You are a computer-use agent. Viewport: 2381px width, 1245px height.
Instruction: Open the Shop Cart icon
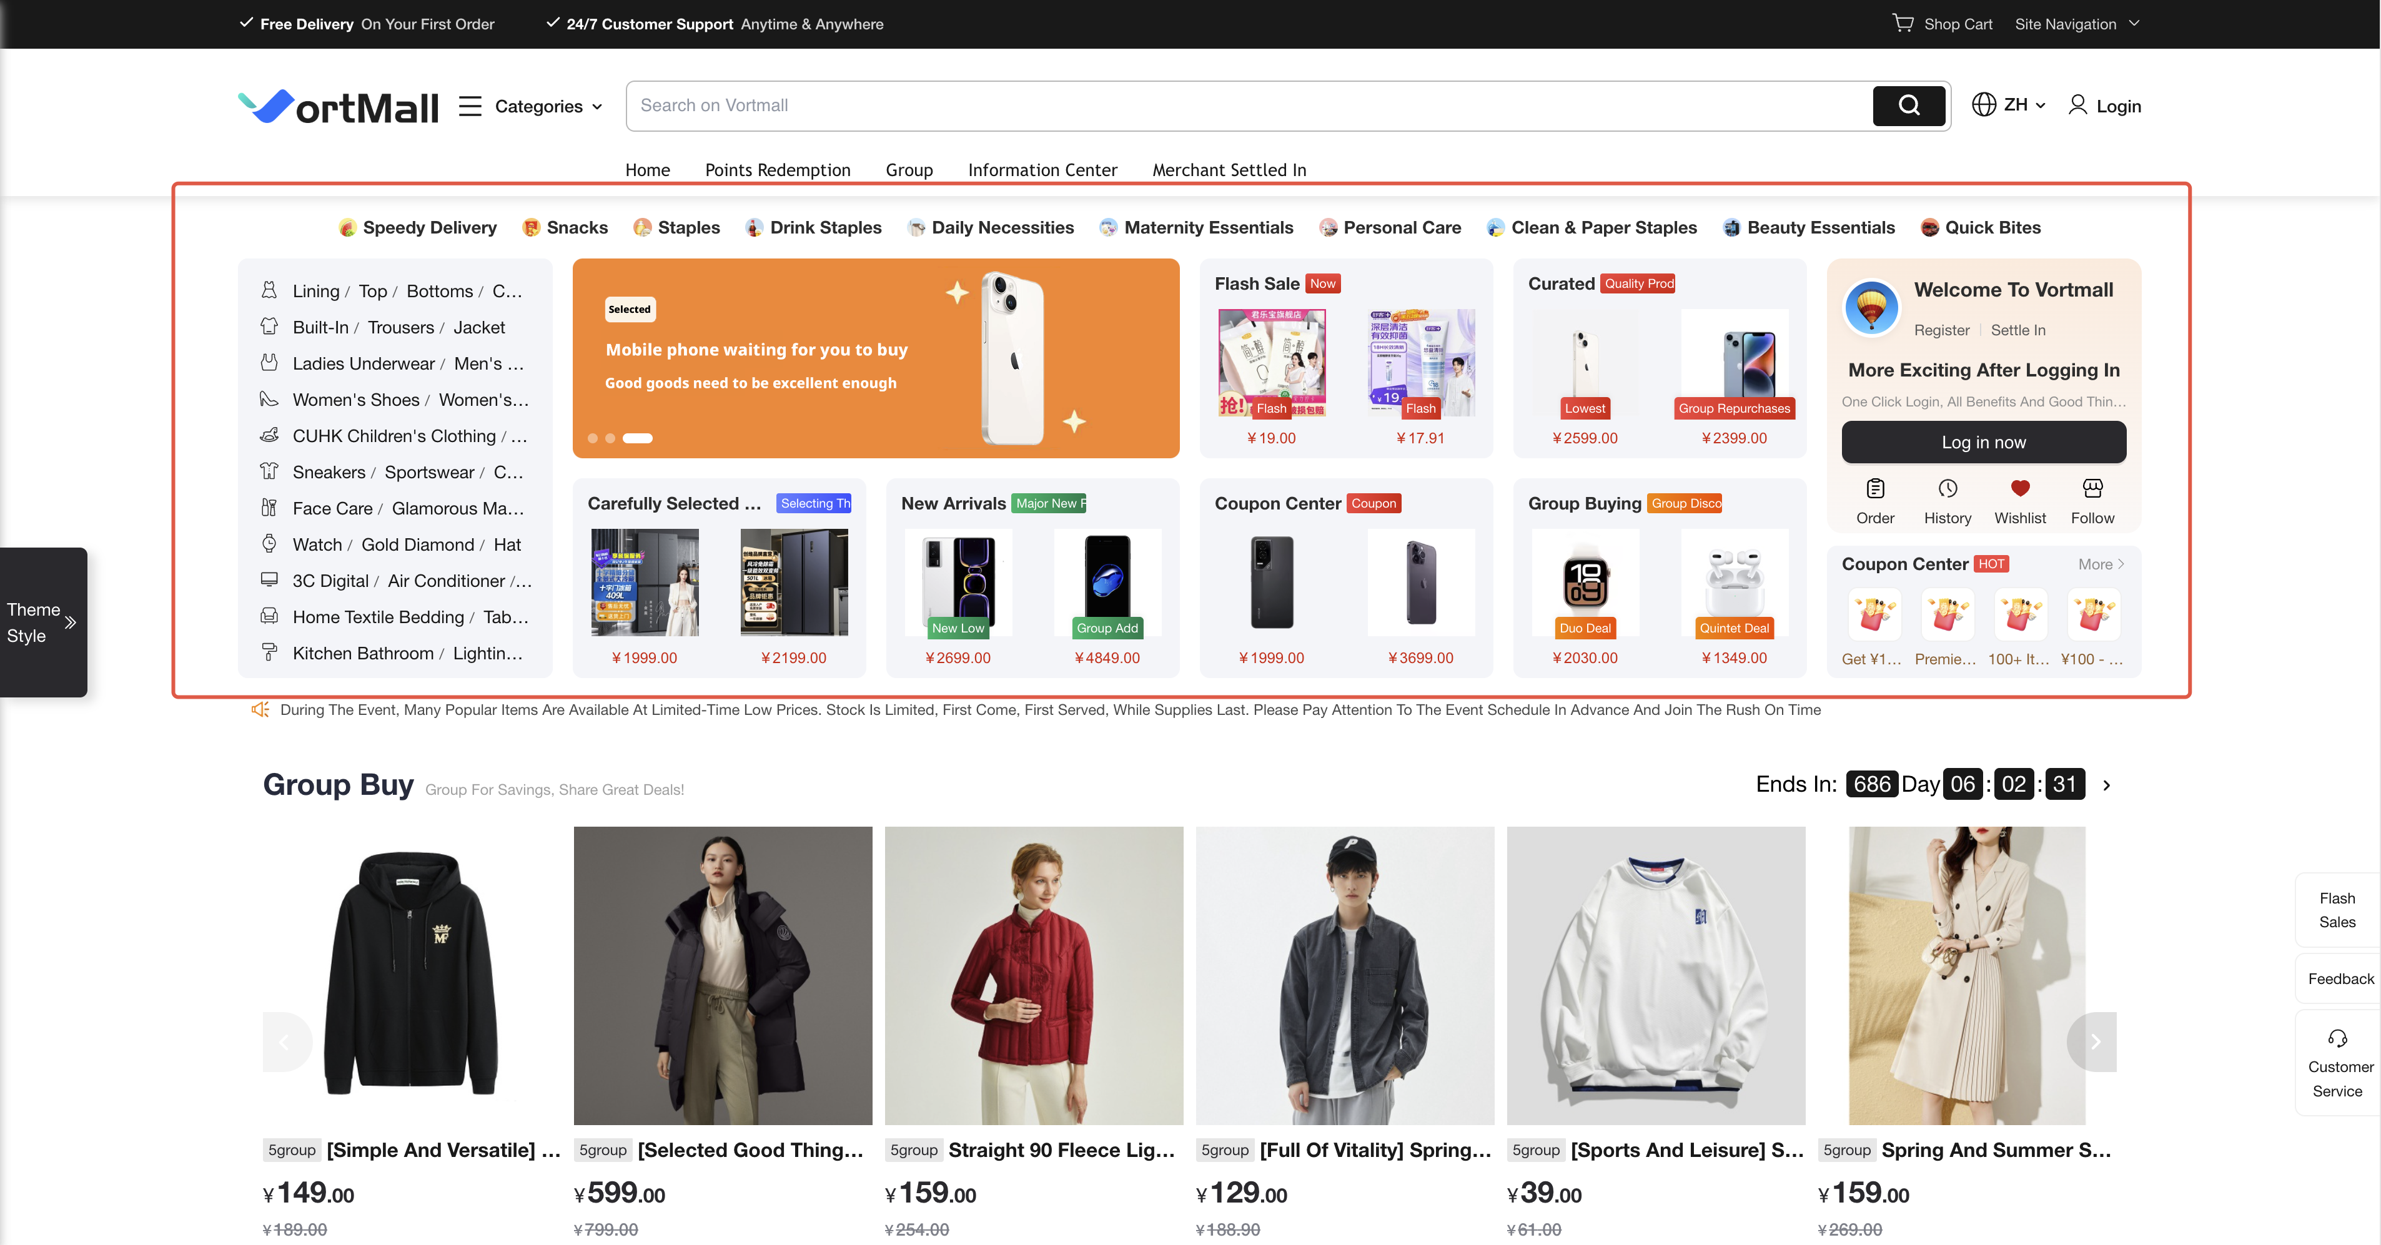click(1902, 23)
